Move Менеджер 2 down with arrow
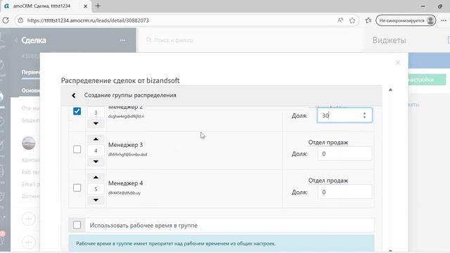This screenshot has height=253, width=450. (x=96, y=124)
